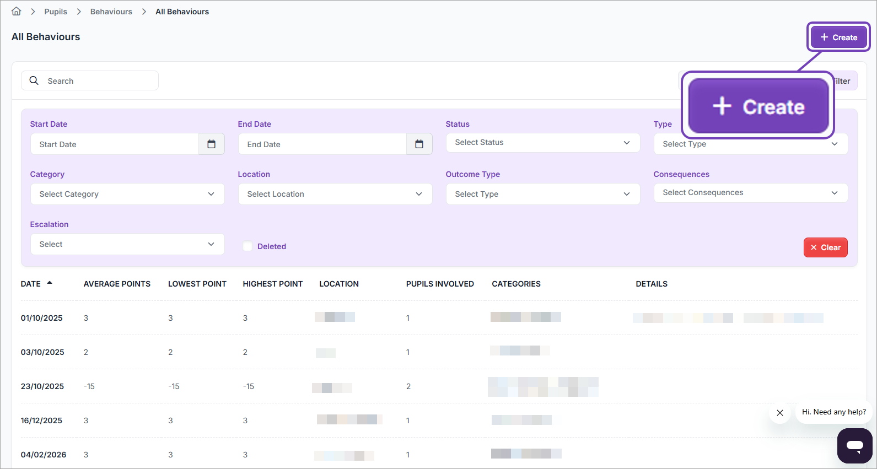This screenshot has width=877, height=469.
Task: Tick the Deleted checkbox
Action: tap(248, 246)
